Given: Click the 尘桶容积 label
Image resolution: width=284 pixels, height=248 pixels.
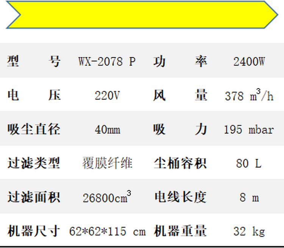Looking at the screenshot, I should click(180, 163).
